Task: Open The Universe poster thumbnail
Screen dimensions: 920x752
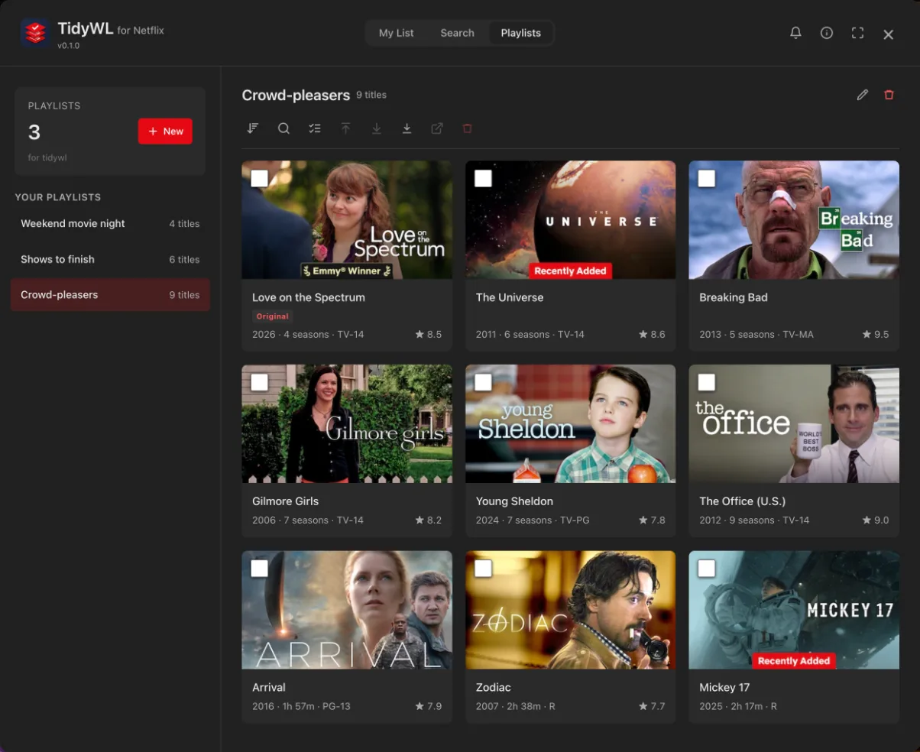Action: coord(570,220)
